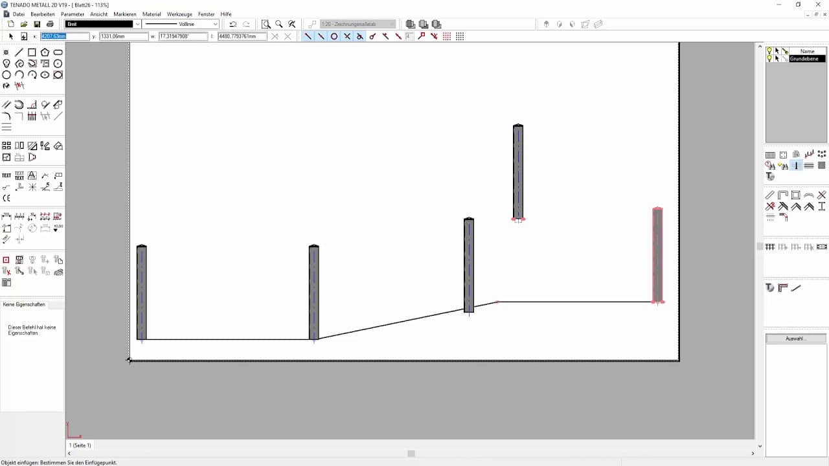This screenshot has height=466, width=829.
Task: Select the hatching fill tool
Action: (32, 146)
